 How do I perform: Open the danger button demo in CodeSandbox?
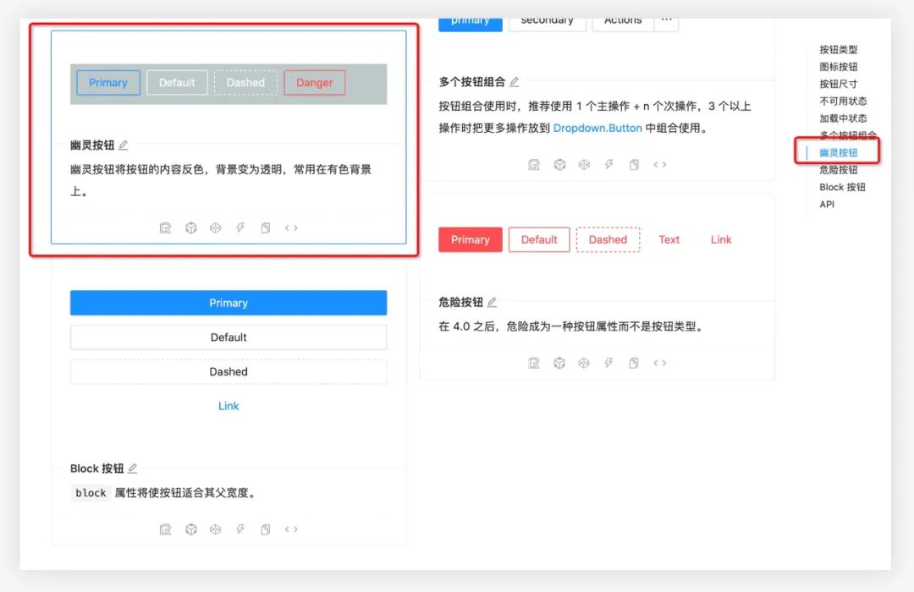pyautogui.click(x=559, y=363)
